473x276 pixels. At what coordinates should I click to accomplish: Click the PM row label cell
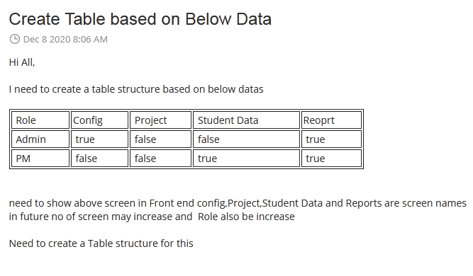[x=40, y=159]
